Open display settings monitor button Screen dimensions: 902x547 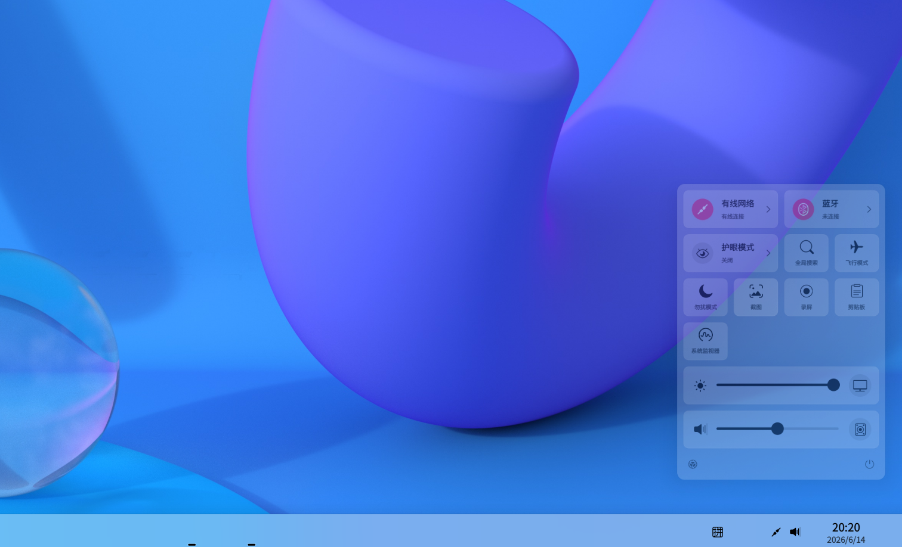[x=860, y=386]
